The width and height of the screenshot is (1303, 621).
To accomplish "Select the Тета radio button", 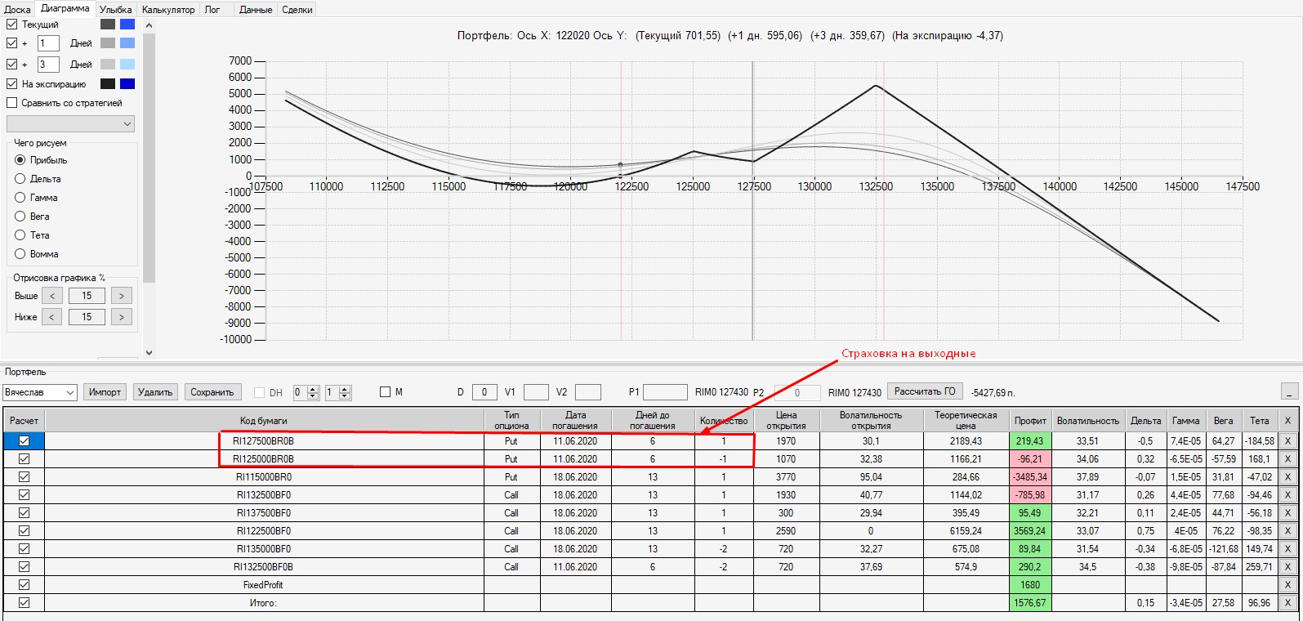I will (20, 235).
